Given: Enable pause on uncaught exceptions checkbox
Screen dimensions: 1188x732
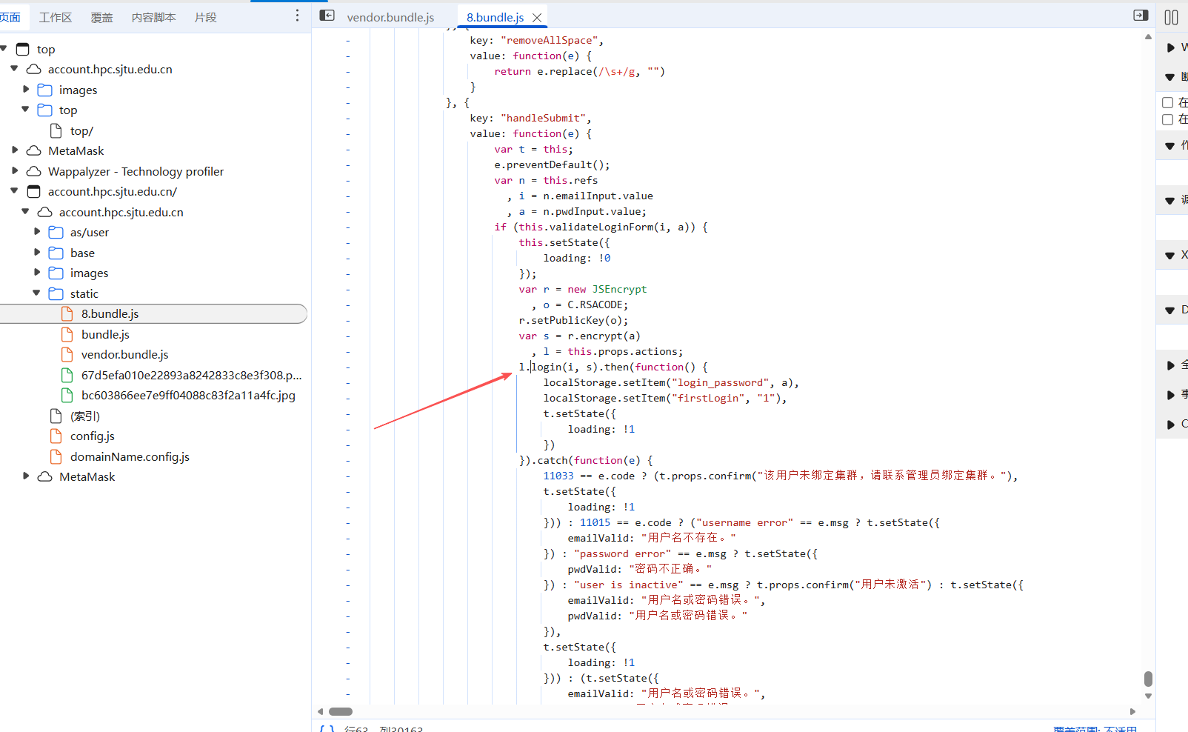Looking at the screenshot, I should 1168,103.
